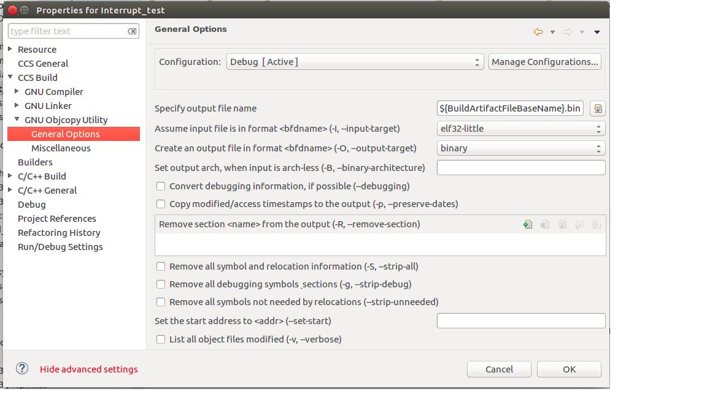This screenshot has height=397, width=707.
Task: Select Miscellaneous under GNU Objcopy Utility
Action: [x=61, y=148]
